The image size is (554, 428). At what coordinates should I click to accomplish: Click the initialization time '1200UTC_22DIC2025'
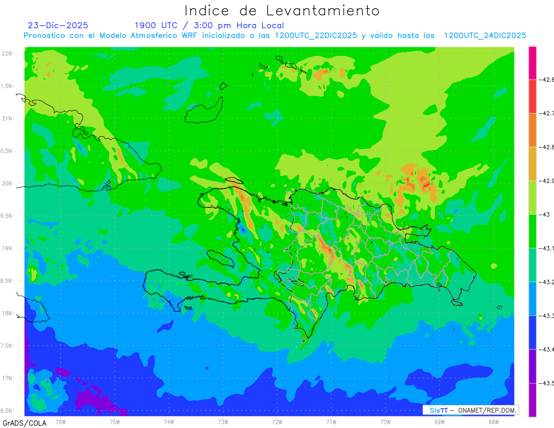(x=316, y=36)
